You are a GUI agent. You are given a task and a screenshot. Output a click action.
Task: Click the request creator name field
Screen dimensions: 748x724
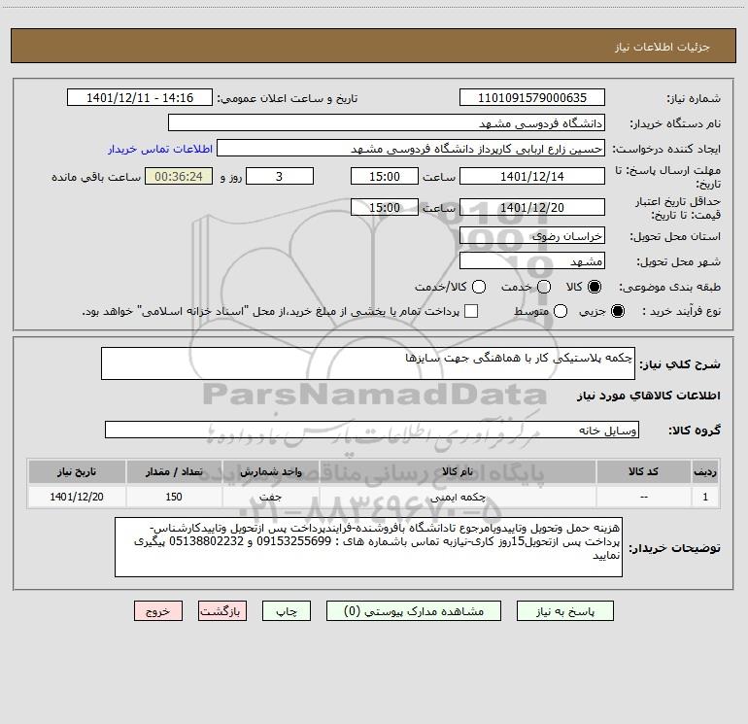[411, 149]
